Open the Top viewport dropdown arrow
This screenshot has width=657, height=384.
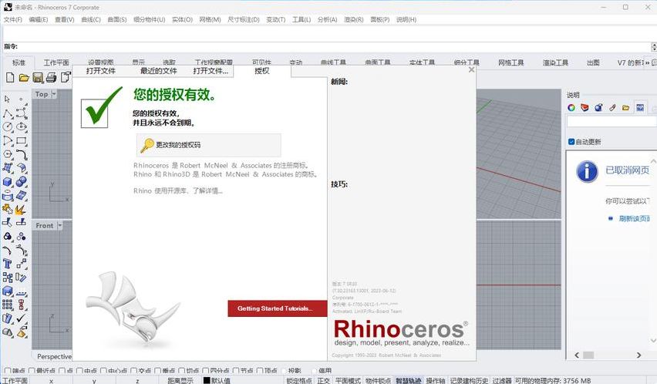54,94
